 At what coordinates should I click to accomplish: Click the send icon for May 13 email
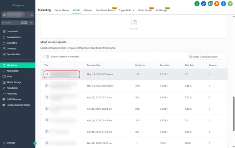coord(47,85)
